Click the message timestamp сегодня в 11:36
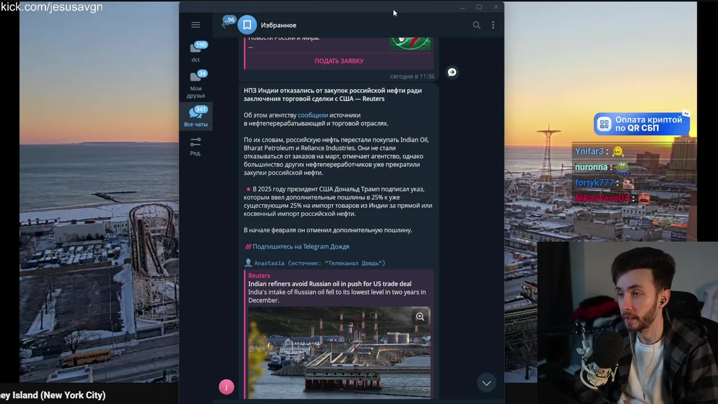Image resolution: width=718 pixels, height=404 pixels. [x=412, y=76]
